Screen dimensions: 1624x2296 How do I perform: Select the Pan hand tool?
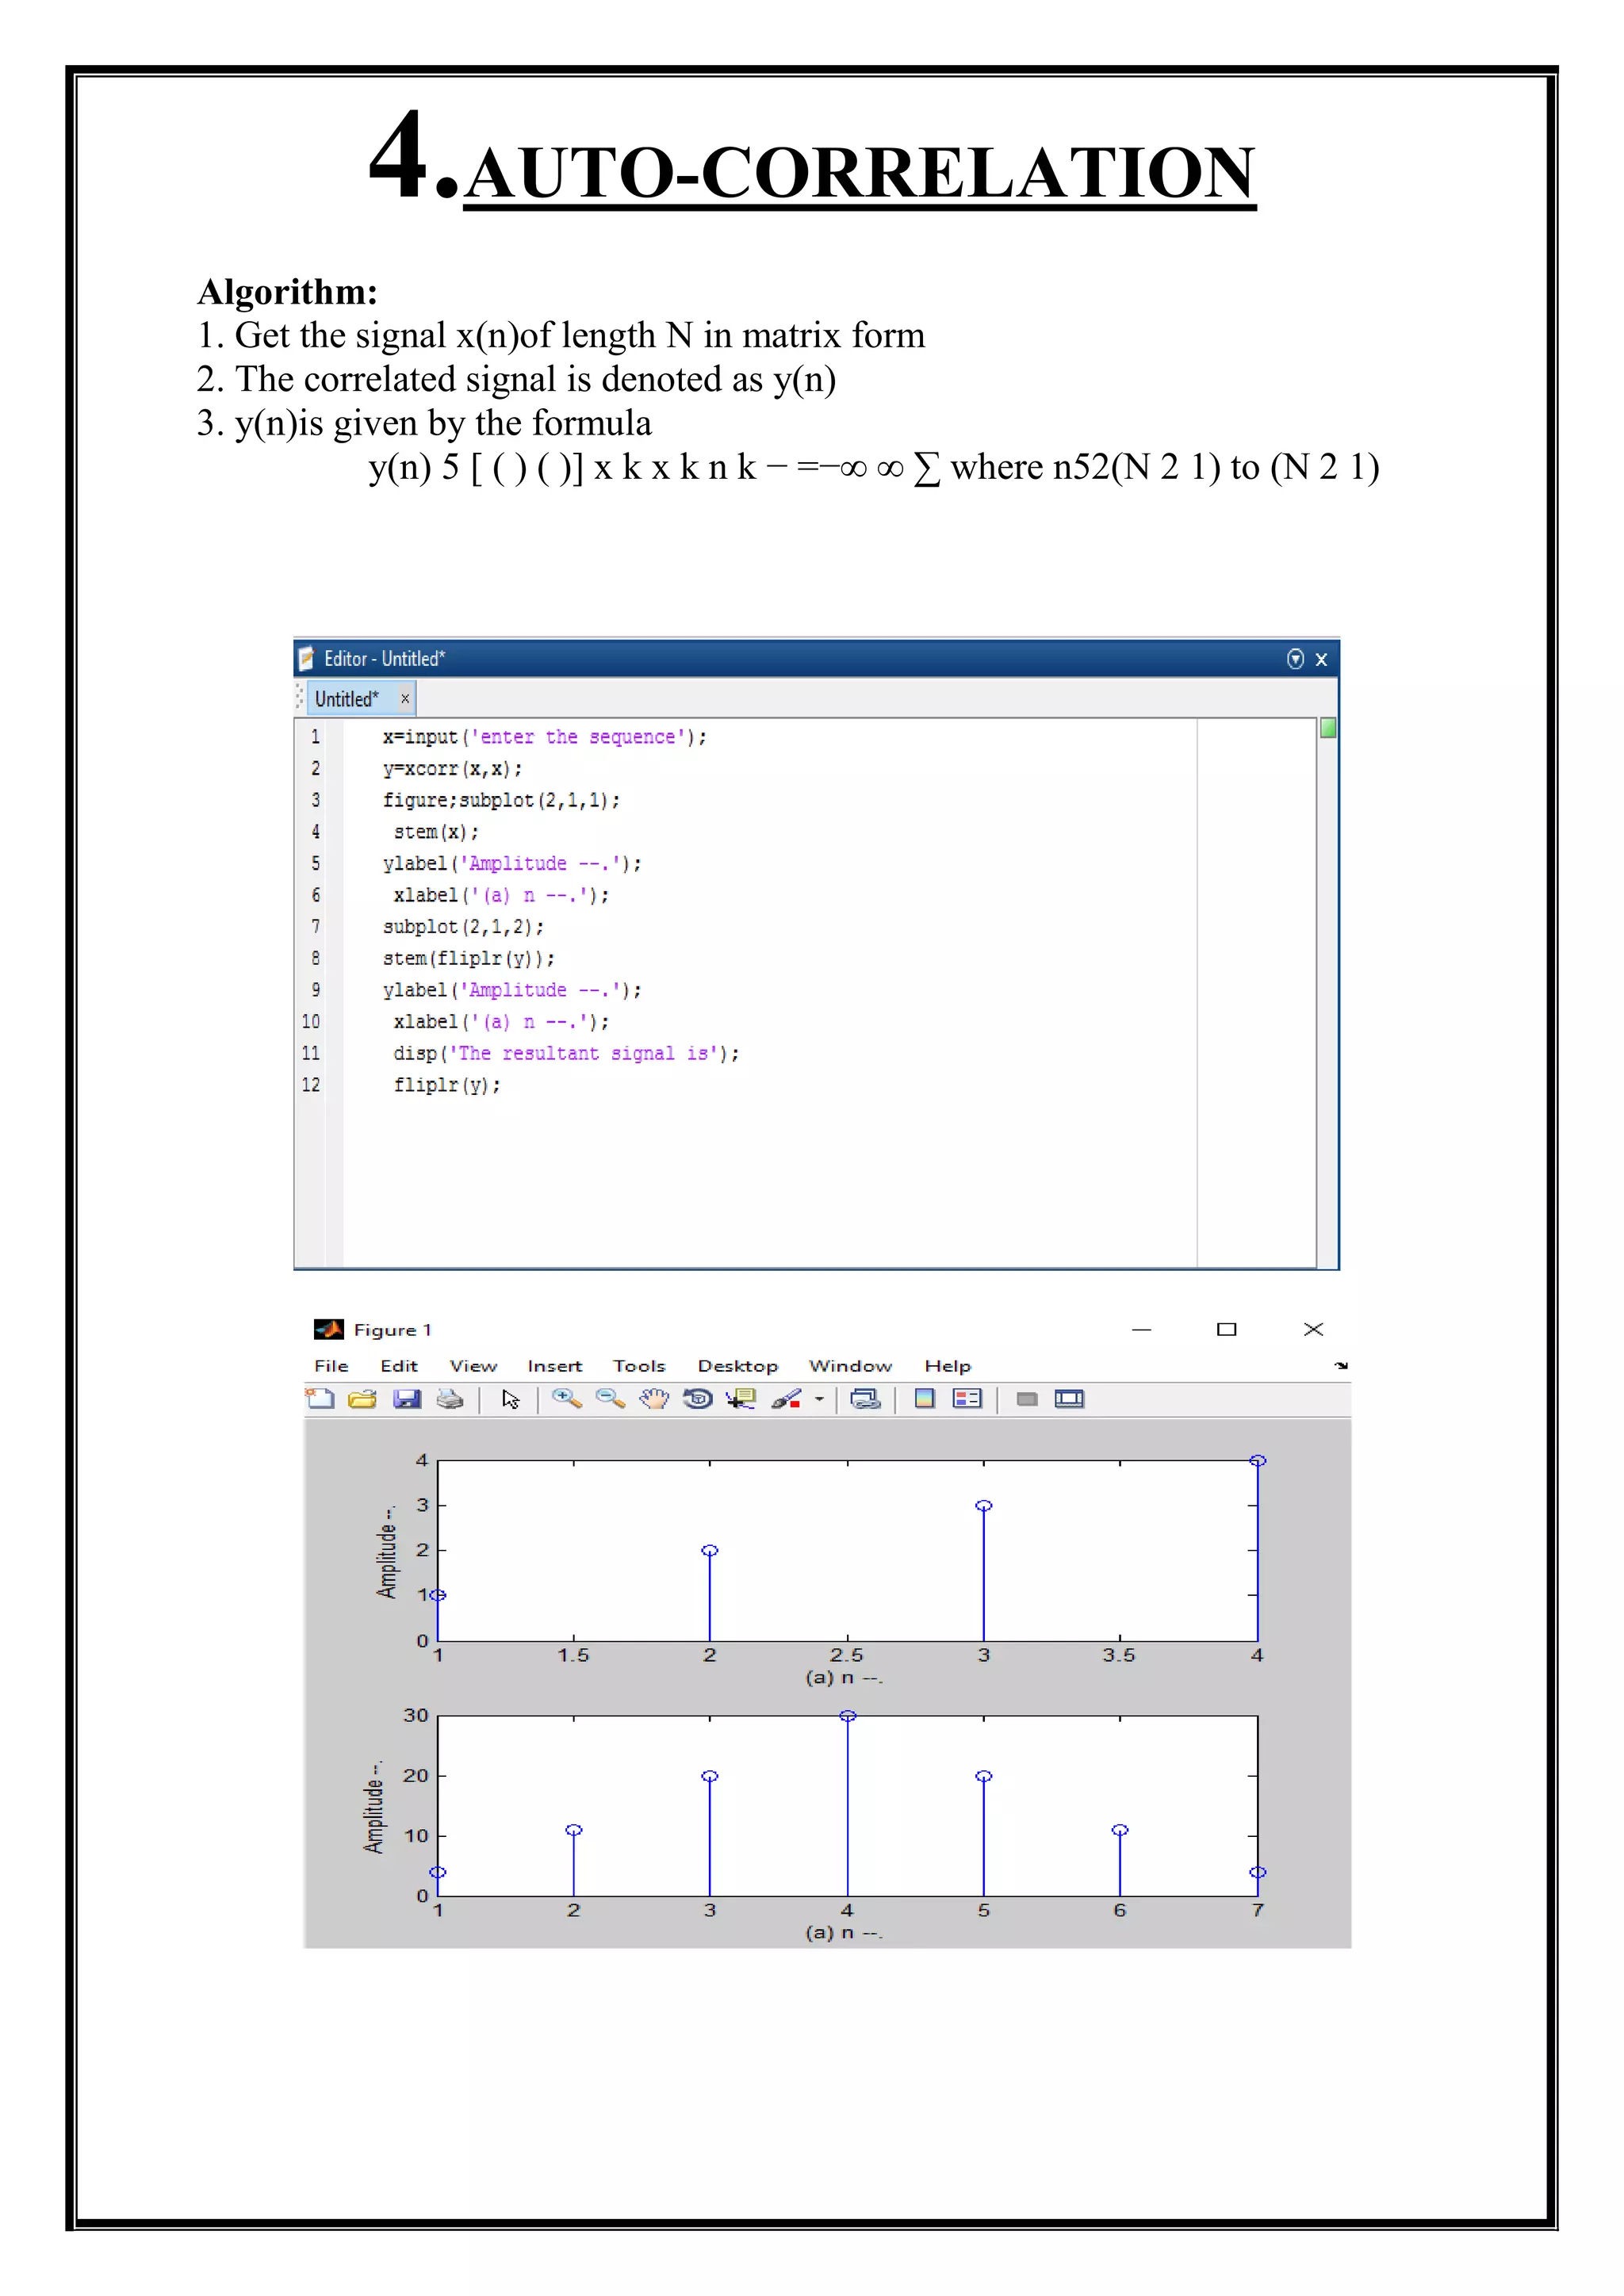coord(654,1398)
